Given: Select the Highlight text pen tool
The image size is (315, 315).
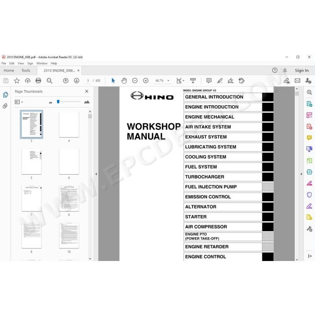Looking at the screenshot, I should [x=220, y=81].
